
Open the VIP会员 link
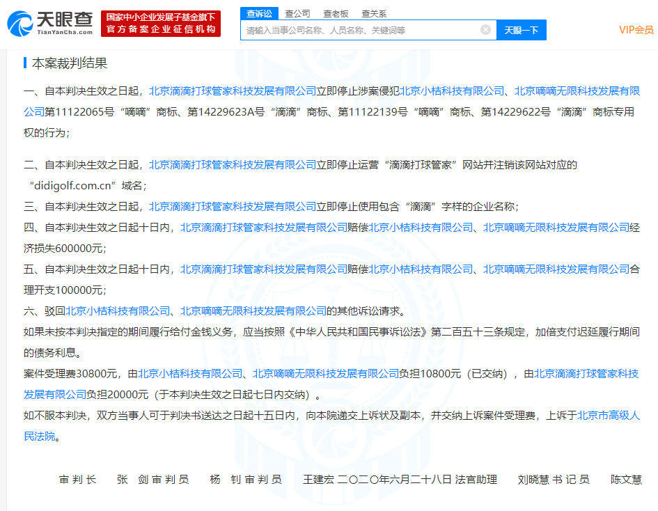click(x=636, y=30)
